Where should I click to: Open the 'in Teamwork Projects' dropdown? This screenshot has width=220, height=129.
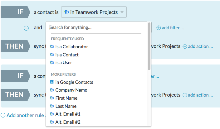click(x=94, y=12)
